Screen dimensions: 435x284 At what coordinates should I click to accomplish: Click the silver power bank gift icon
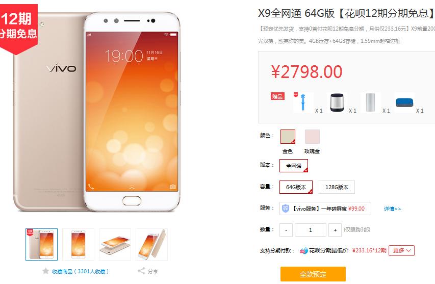[x=370, y=102]
